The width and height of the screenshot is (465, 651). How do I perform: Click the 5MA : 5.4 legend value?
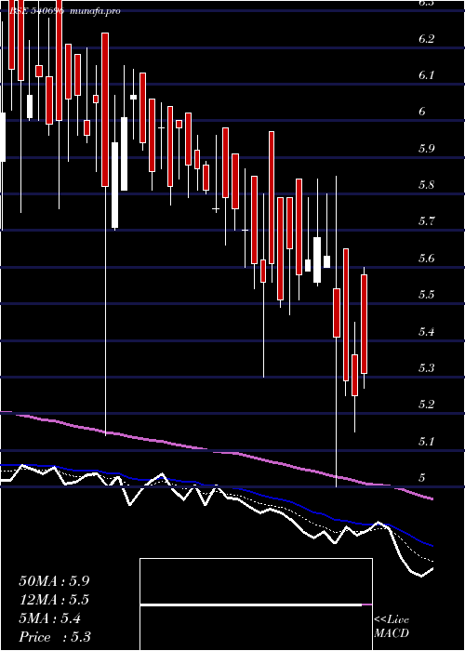tap(50, 618)
